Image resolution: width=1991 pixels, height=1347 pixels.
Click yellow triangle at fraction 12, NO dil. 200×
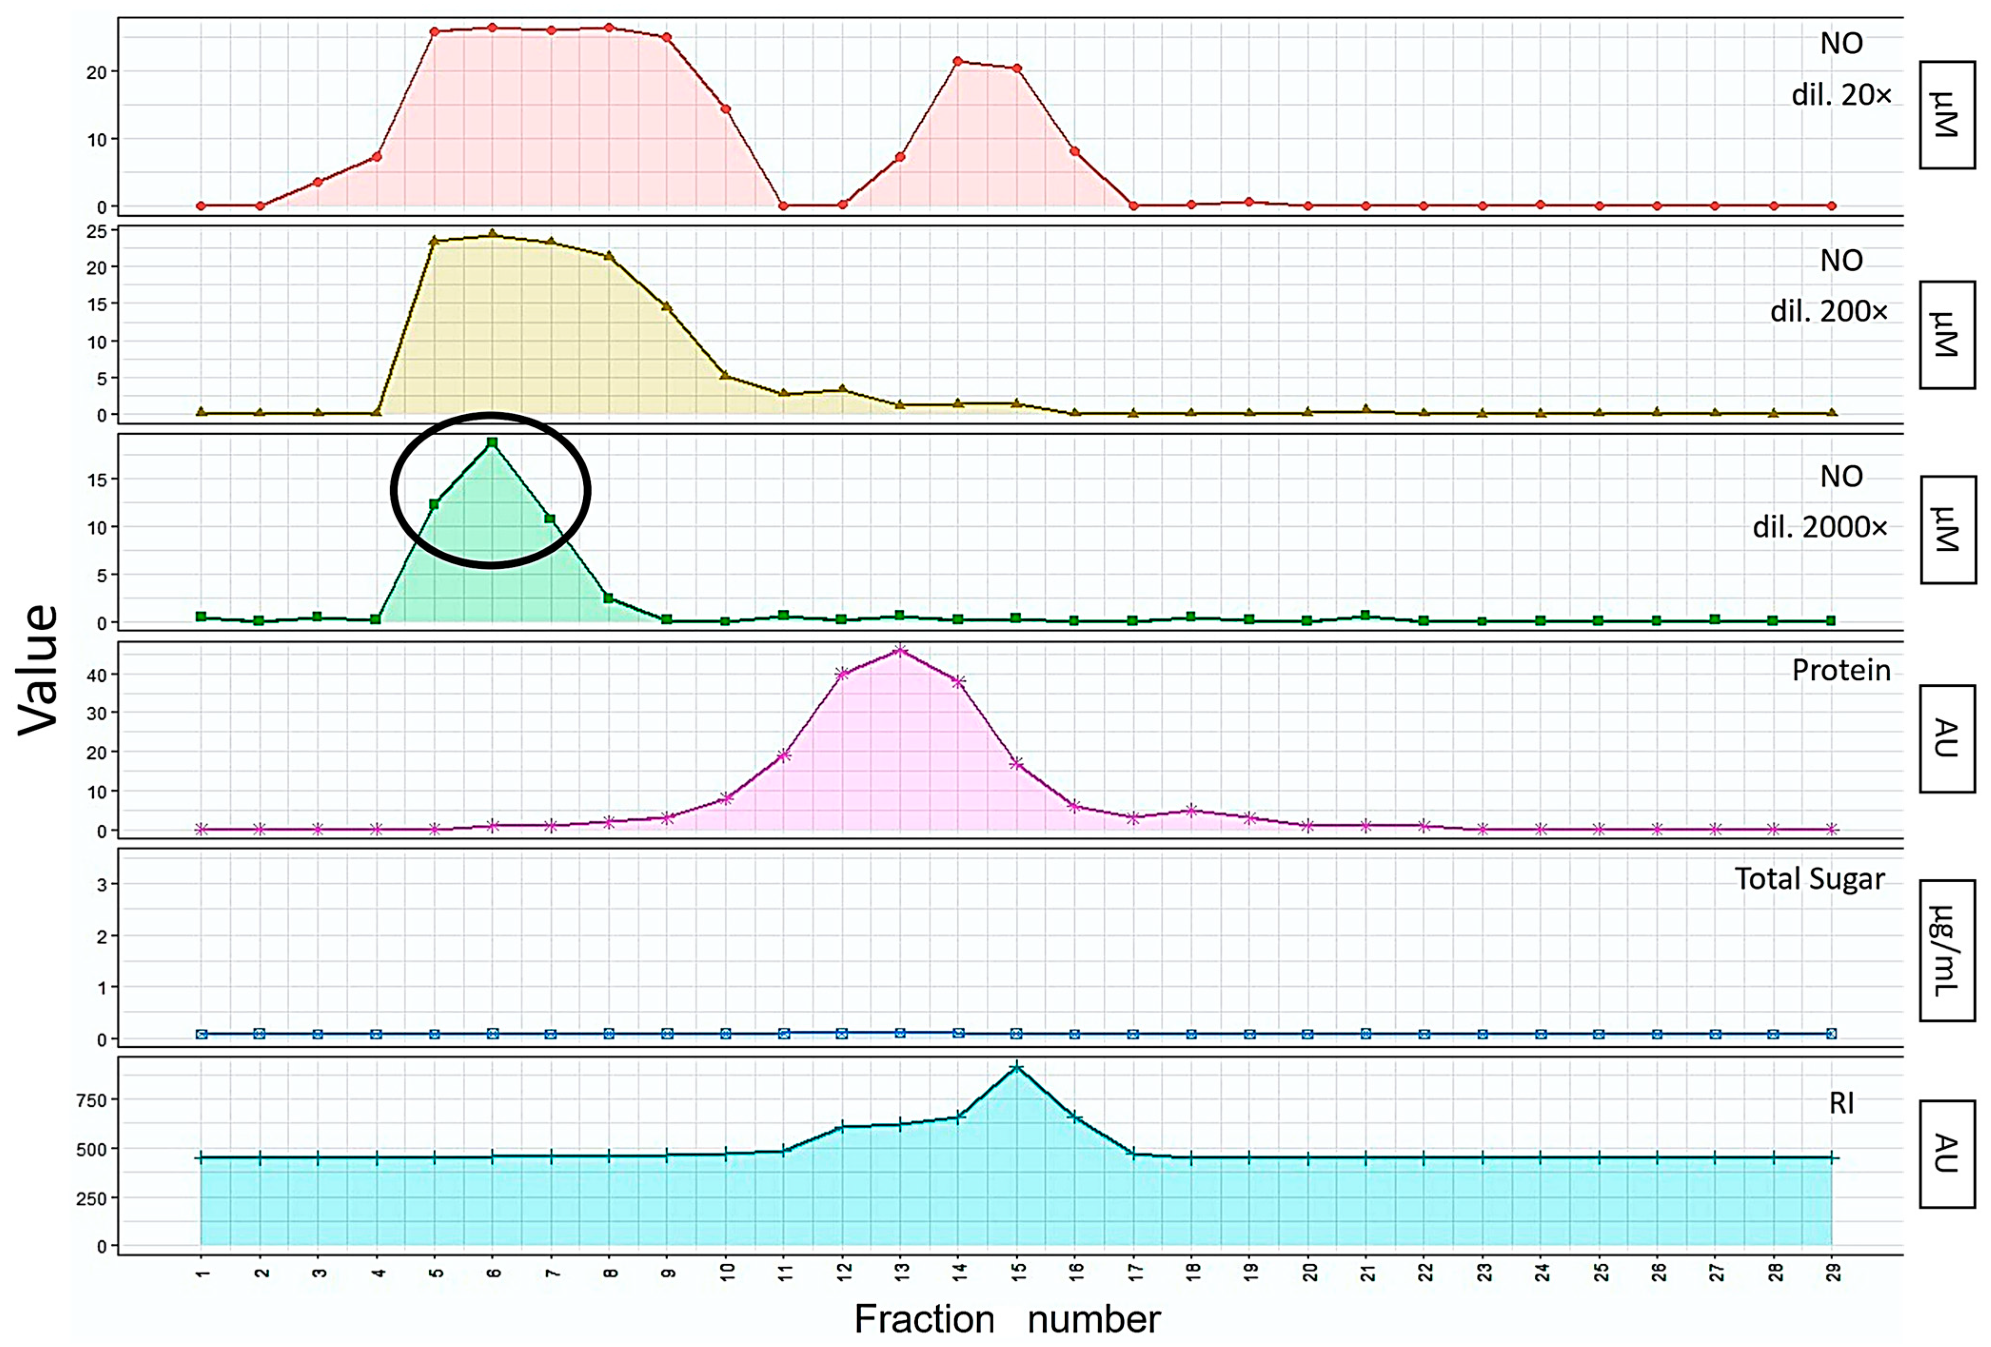(842, 390)
